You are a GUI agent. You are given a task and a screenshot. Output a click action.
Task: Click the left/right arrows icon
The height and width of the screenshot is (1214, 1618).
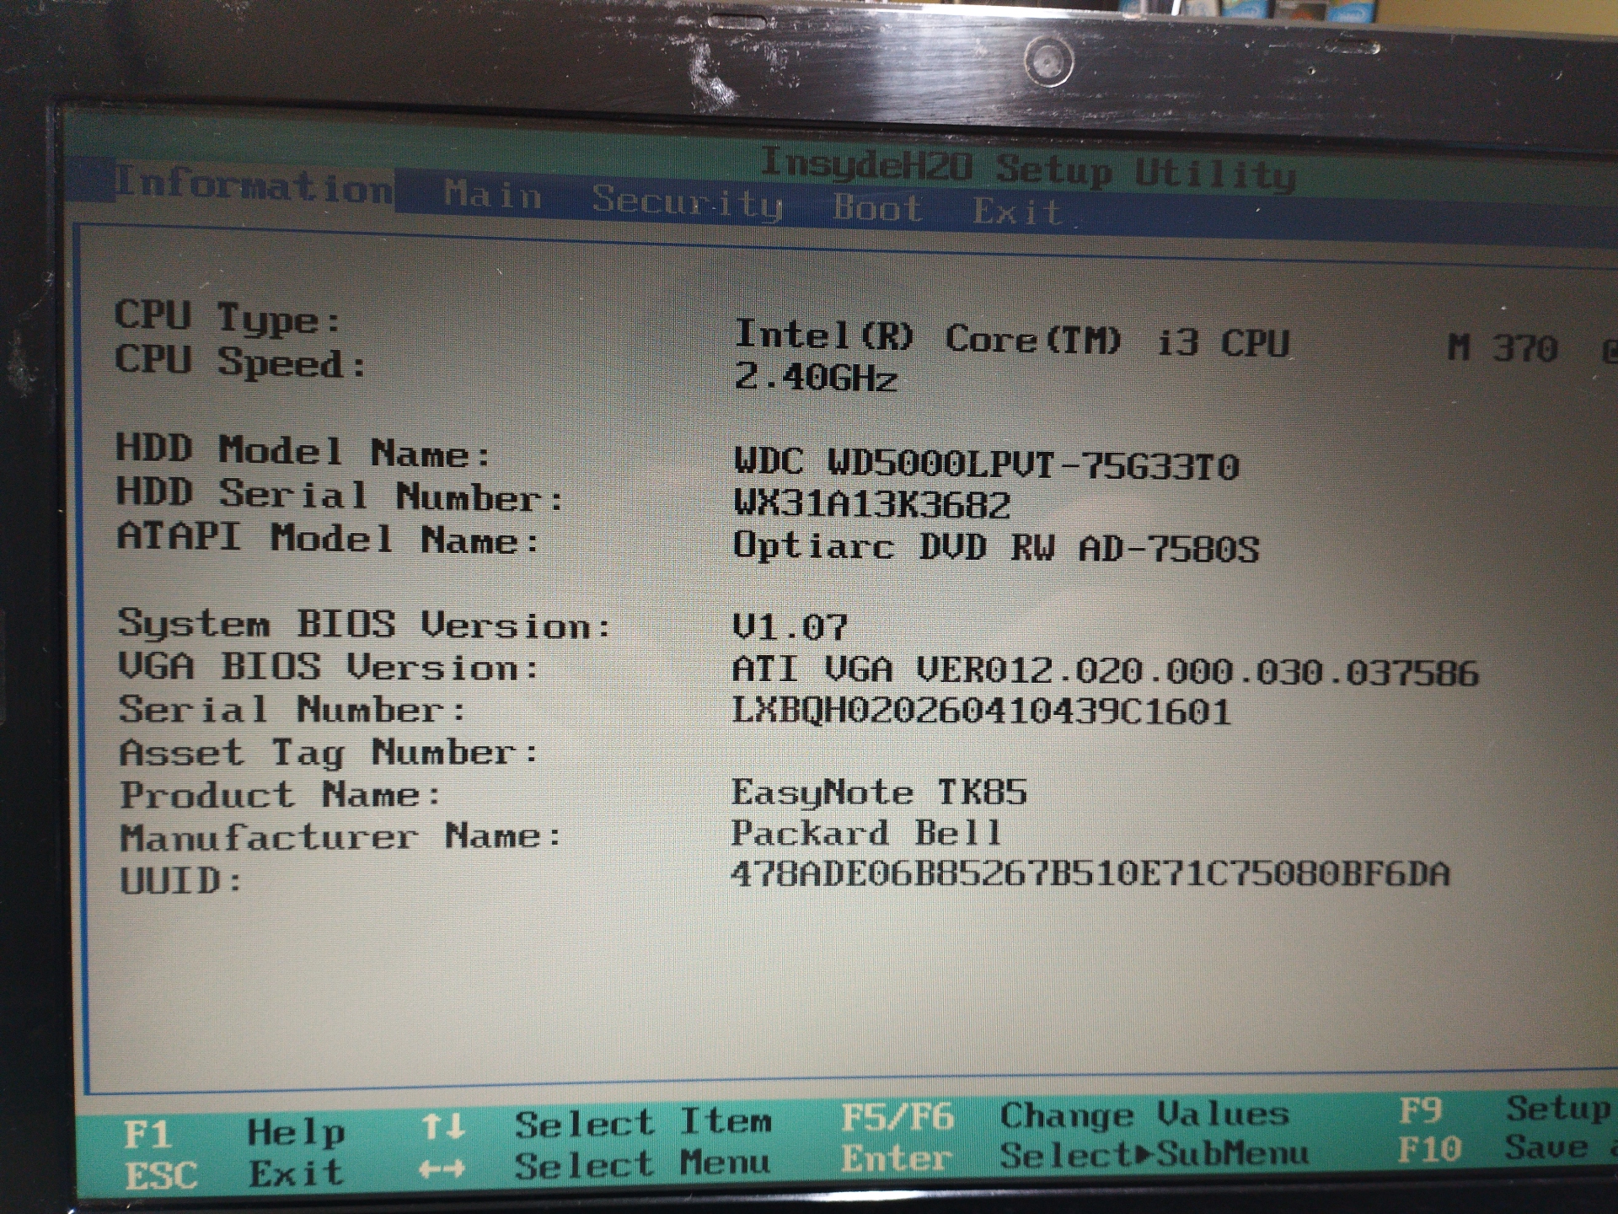442,1168
